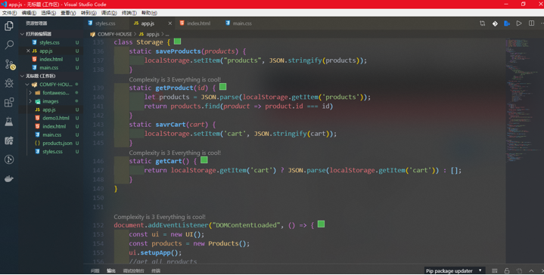The width and height of the screenshot is (544, 275).
Task: Open the Extensions view
Action: click(x=9, y=102)
